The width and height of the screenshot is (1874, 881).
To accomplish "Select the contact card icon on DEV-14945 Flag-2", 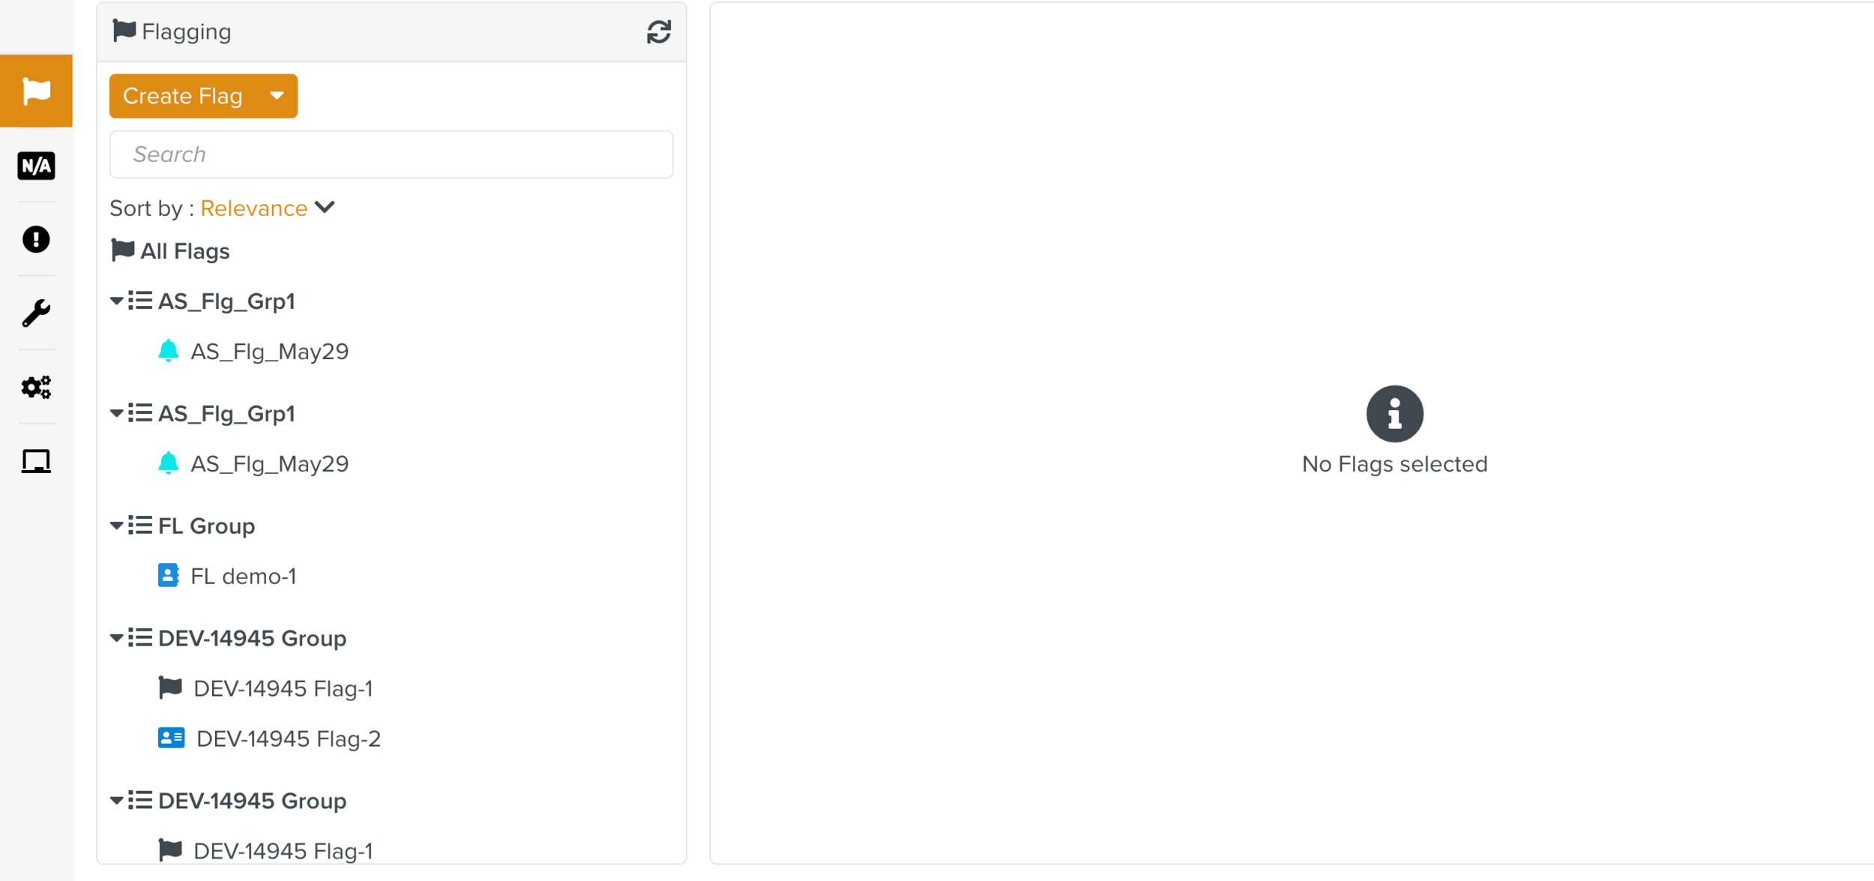I will tap(171, 738).
